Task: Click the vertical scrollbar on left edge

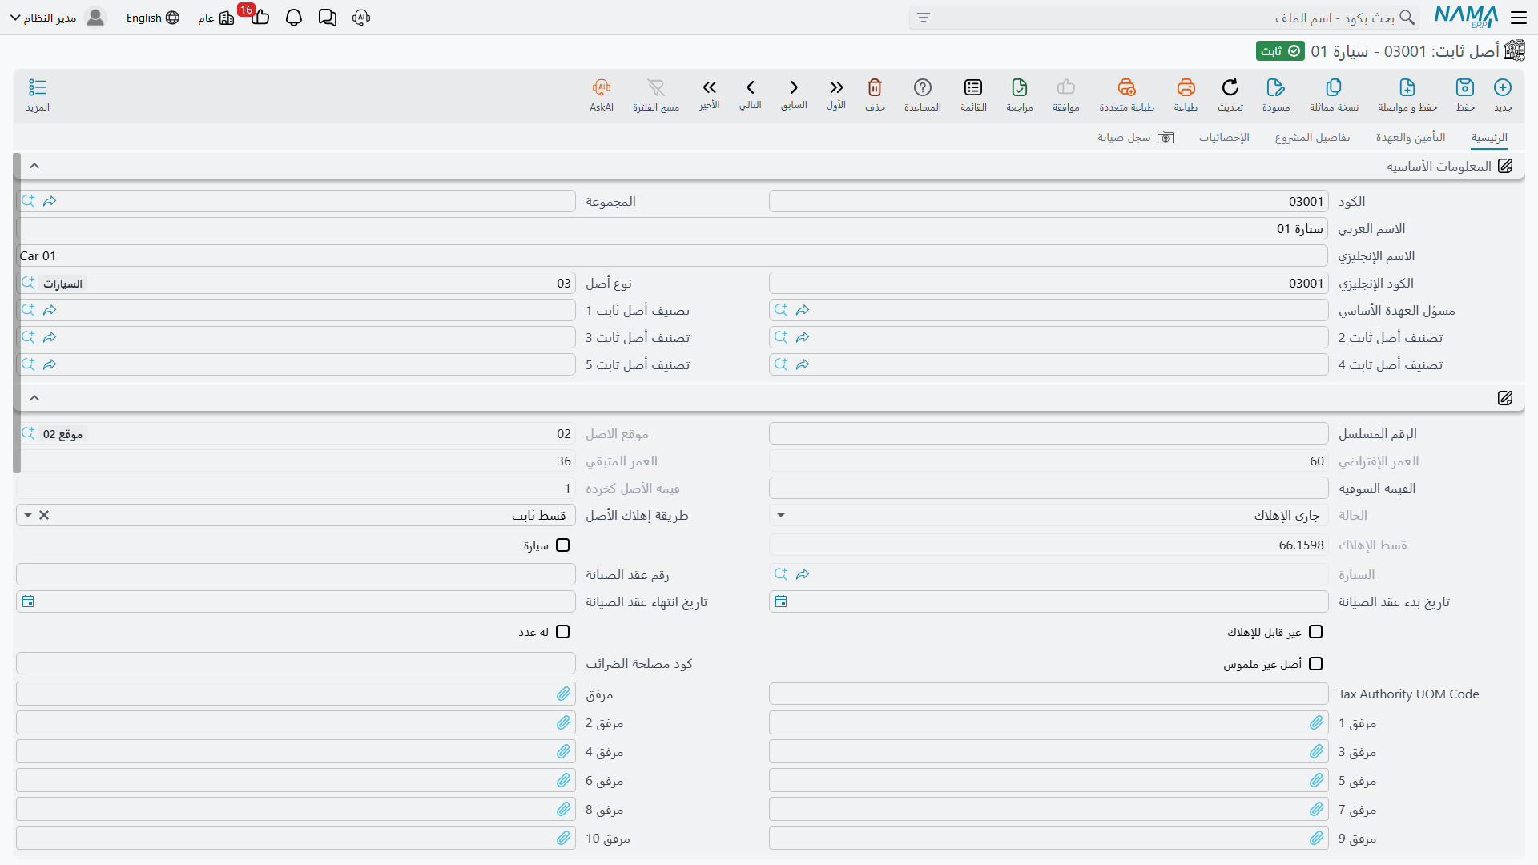Action: 17,312
